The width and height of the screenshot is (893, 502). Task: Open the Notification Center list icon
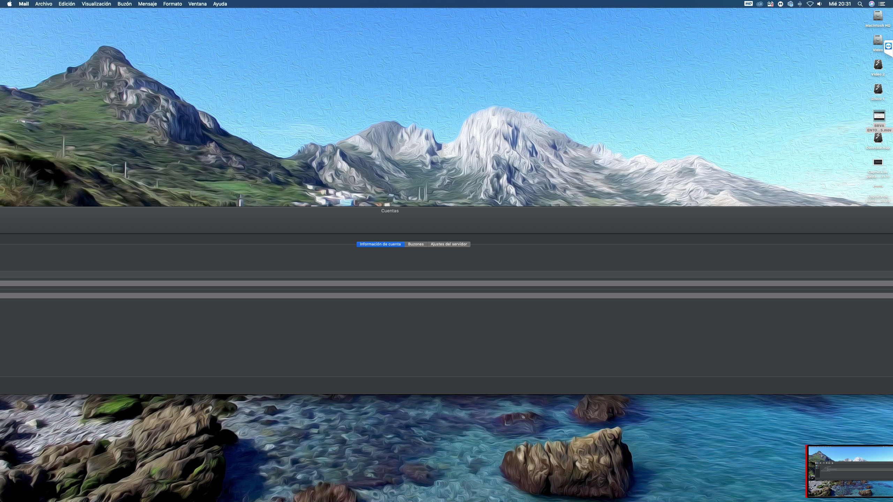click(x=882, y=4)
